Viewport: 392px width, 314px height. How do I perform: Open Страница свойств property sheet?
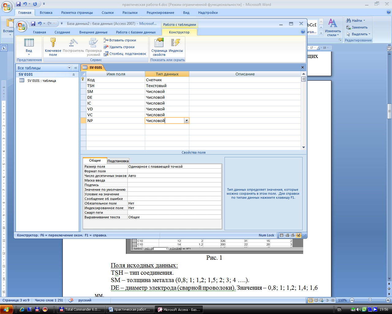point(159,47)
